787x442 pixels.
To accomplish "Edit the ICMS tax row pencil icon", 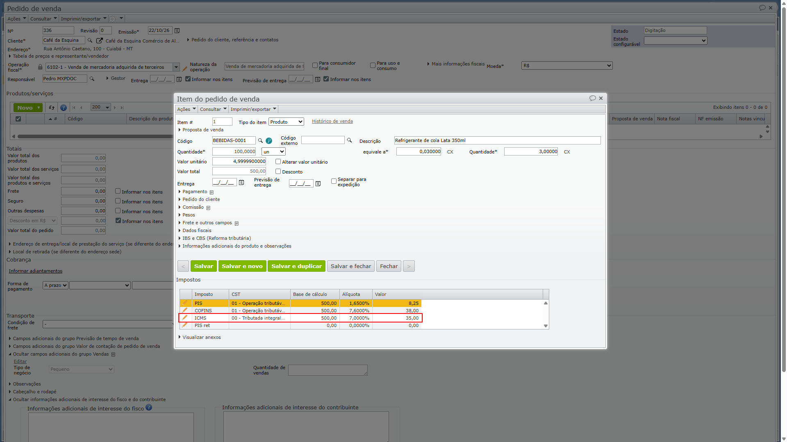I will (x=185, y=318).
